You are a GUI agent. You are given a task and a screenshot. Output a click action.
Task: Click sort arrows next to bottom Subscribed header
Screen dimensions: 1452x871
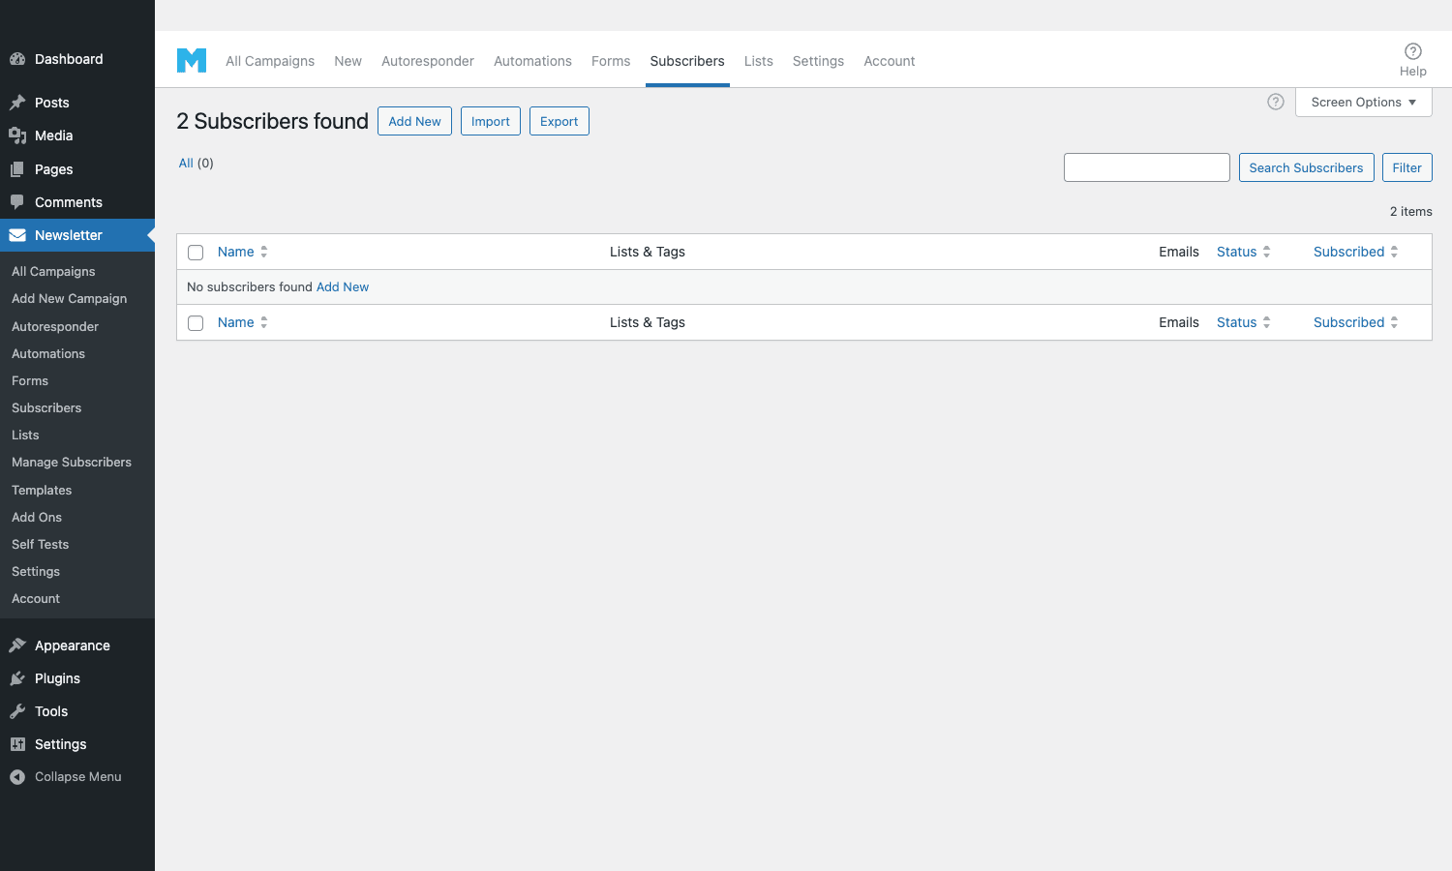[x=1395, y=322]
